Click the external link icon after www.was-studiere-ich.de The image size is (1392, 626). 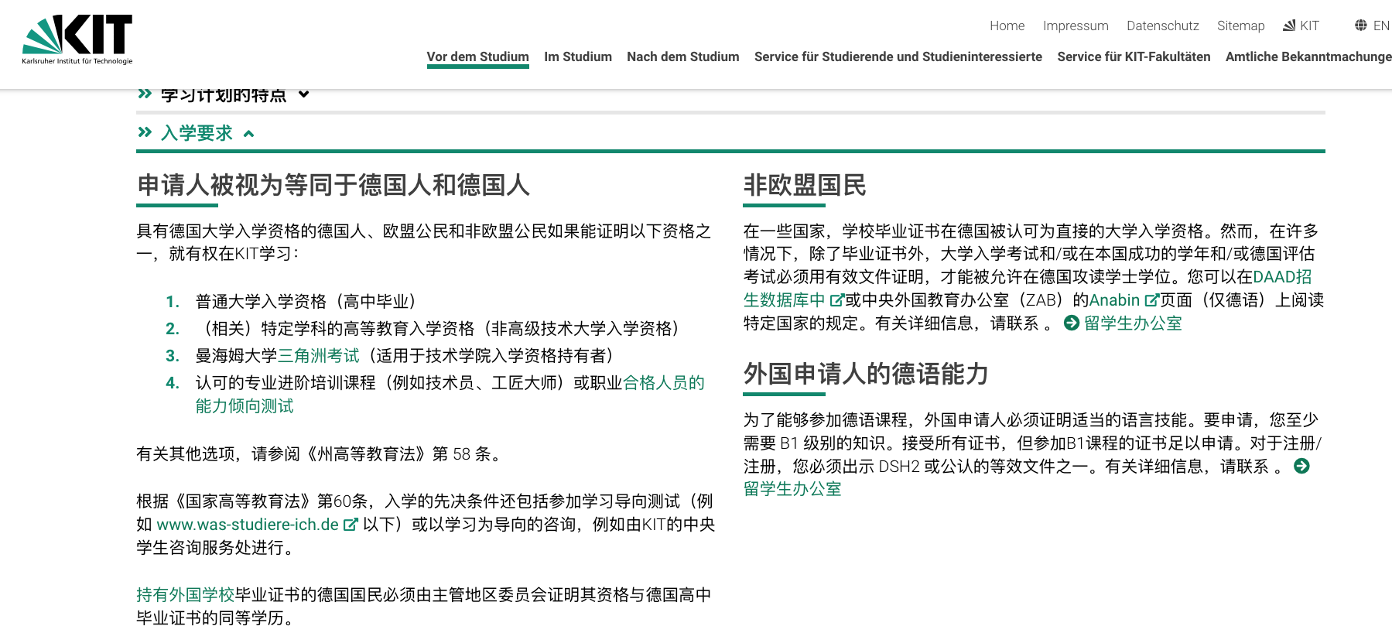point(351,525)
